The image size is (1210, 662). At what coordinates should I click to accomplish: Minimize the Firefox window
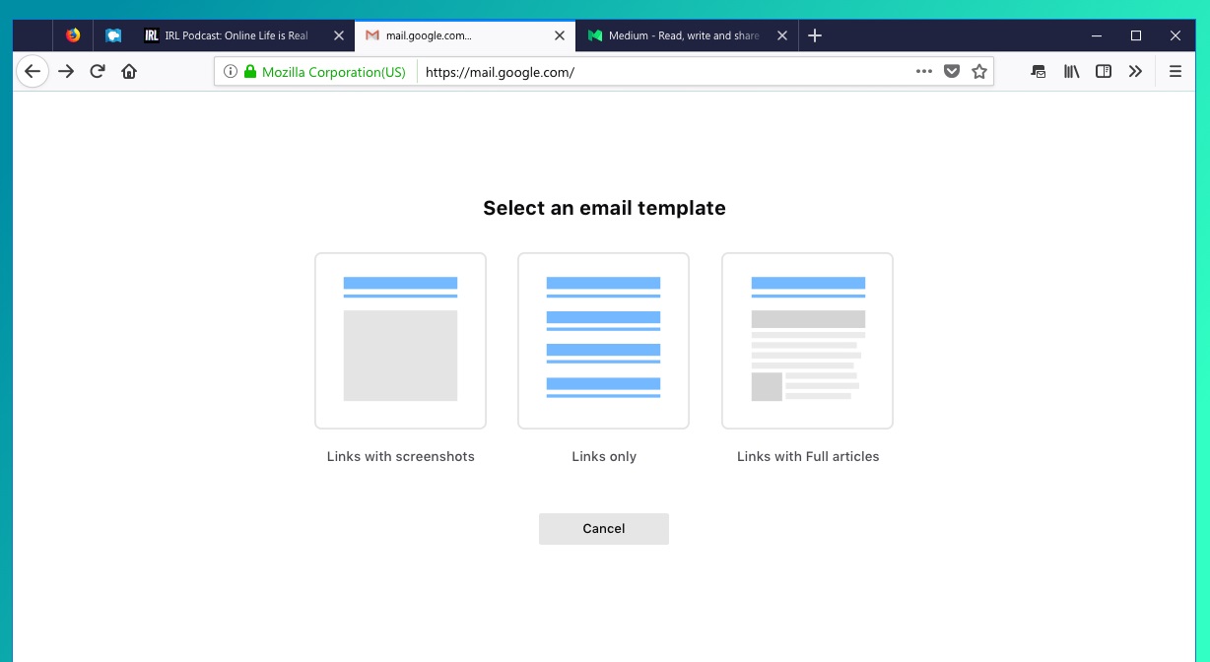click(x=1097, y=35)
